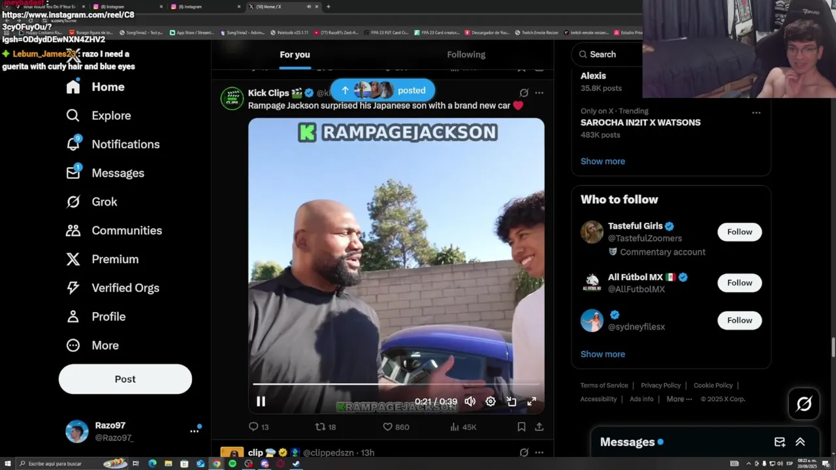Mute the X tab audio icon
This screenshot has height=470, width=836.
point(308,7)
